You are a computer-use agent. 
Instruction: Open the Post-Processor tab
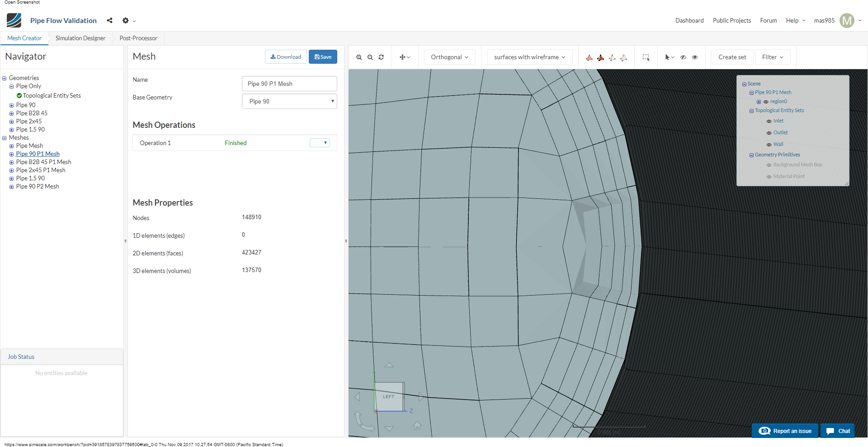pos(138,38)
